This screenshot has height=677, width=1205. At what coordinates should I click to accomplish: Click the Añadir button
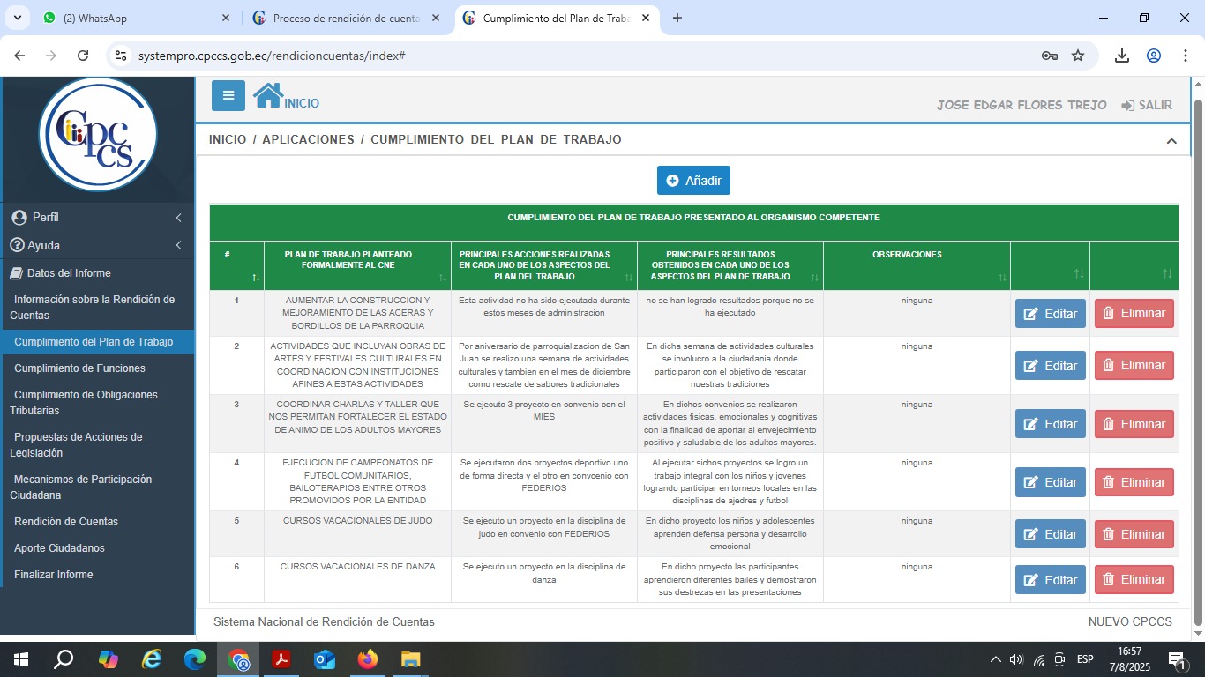(x=693, y=181)
